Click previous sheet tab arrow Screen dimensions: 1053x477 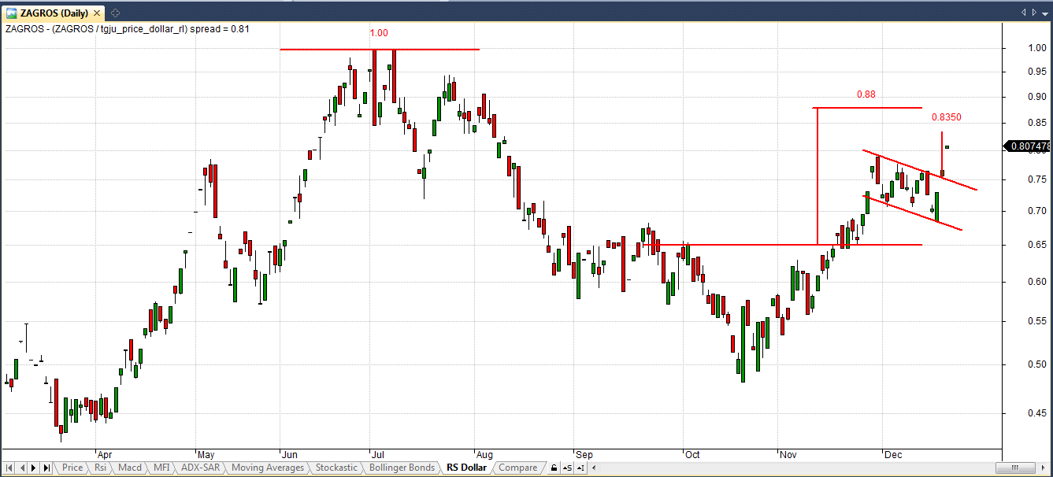22,468
